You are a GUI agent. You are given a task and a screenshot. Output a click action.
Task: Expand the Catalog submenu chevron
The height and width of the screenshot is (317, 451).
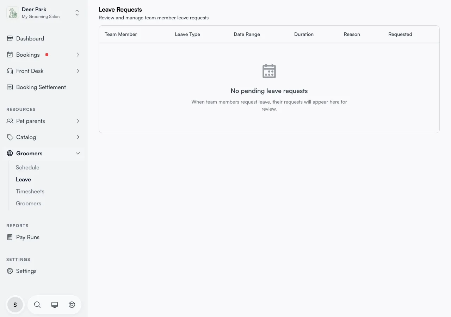pyautogui.click(x=78, y=137)
